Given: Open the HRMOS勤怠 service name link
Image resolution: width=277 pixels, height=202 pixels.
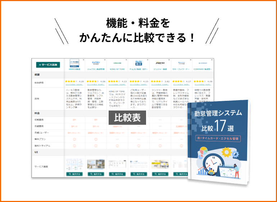Looking at the screenshot, I should (74, 69).
